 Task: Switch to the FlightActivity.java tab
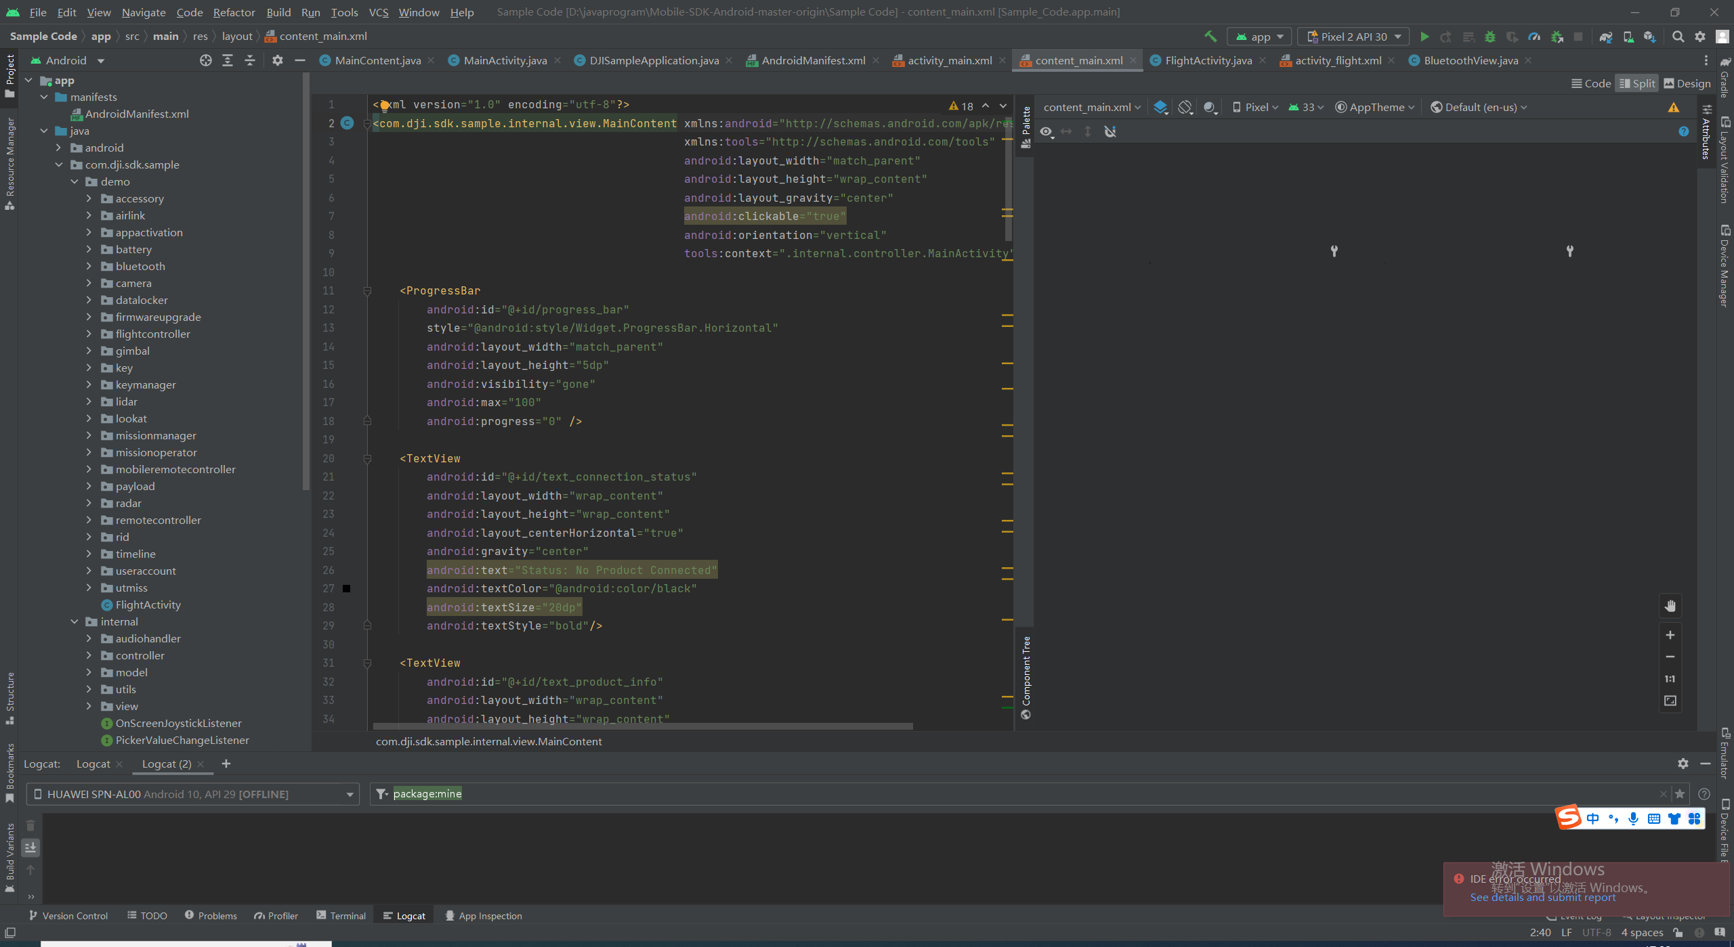click(x=1208, y=60)
